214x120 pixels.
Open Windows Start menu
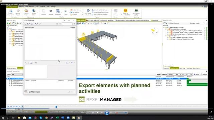(x=3, y=118)
